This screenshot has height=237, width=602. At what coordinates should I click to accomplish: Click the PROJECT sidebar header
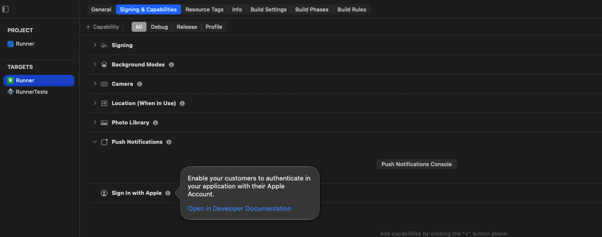(x=20, y=30)
